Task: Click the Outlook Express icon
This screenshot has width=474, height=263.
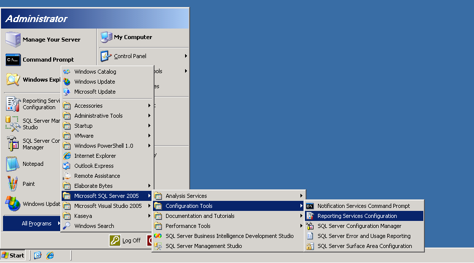Action: 67,166
